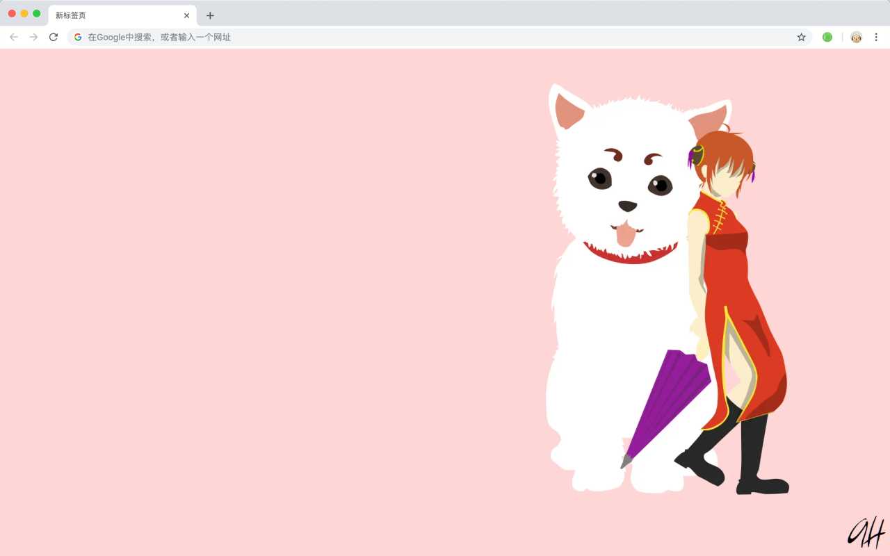Click the Google logo in the address bar
The height and width of the screenshot is (556, 890).
click(x=78, y=37)
